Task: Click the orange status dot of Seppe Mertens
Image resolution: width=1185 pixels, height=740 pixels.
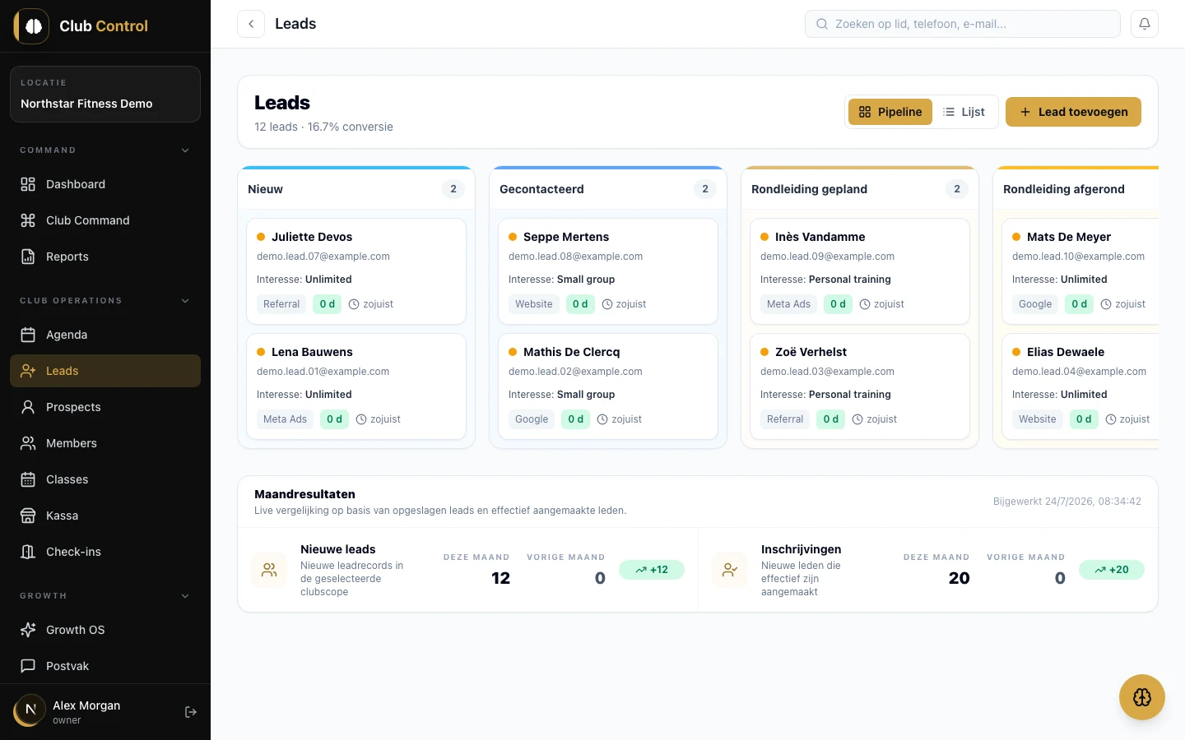Action: (513, 237)
